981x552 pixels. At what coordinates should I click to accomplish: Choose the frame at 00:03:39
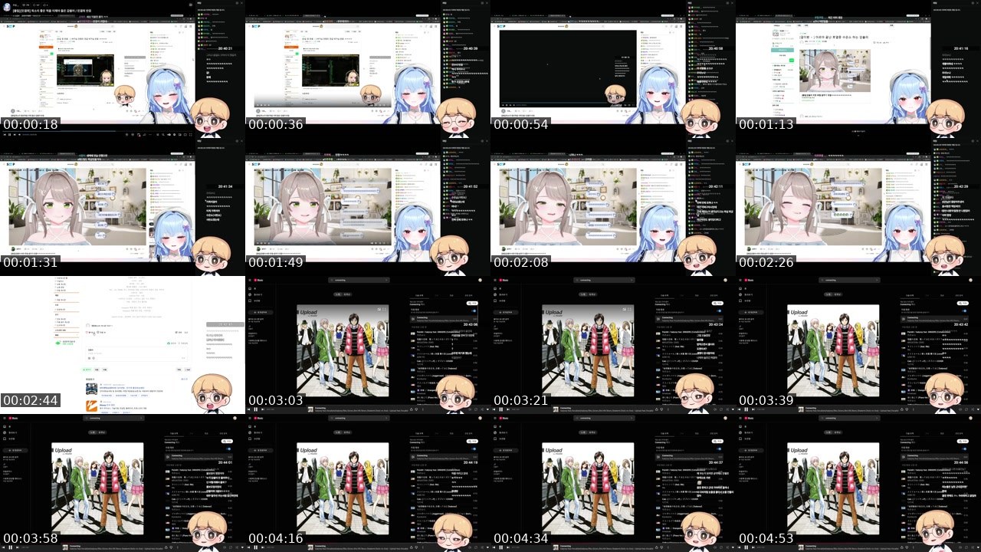858,345
